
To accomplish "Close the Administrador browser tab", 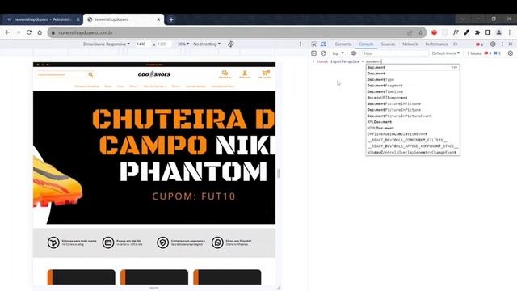I will click(x=78, y=19).
